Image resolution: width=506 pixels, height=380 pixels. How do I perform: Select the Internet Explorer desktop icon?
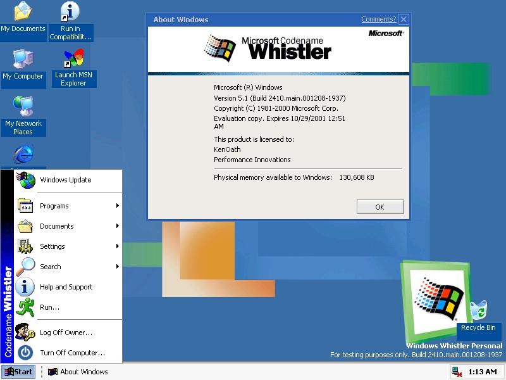tap(23, 154)
